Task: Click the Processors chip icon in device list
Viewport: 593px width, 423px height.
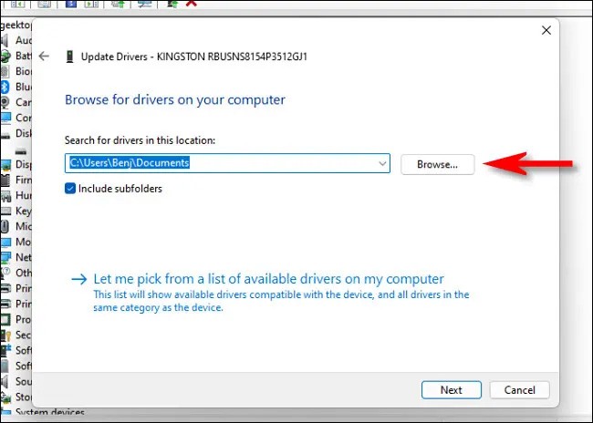Action: click(5, 319)
